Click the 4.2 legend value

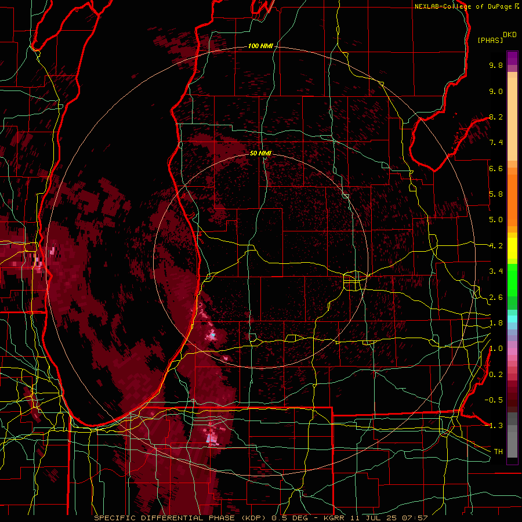(496, 246)
